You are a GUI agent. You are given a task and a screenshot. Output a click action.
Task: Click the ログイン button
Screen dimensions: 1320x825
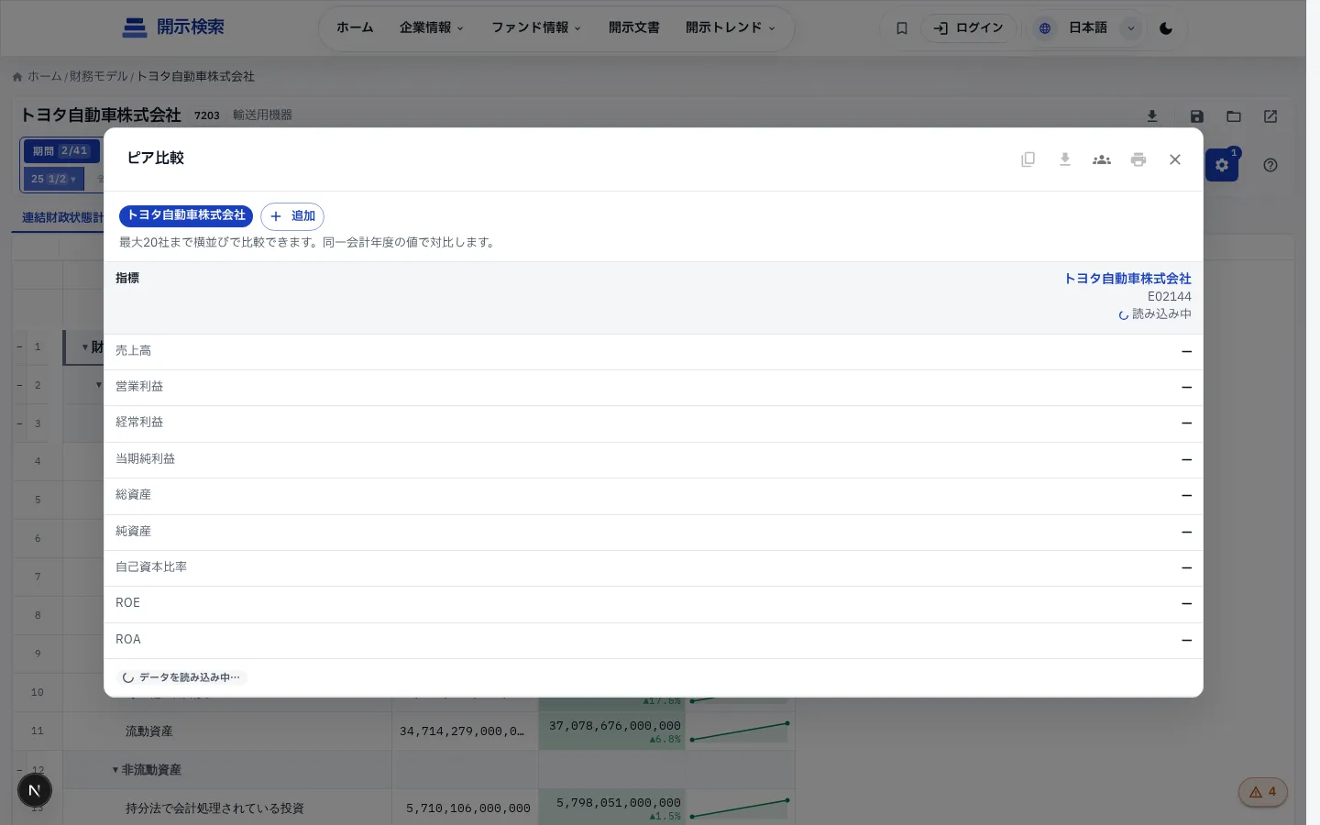click(969, 28)
